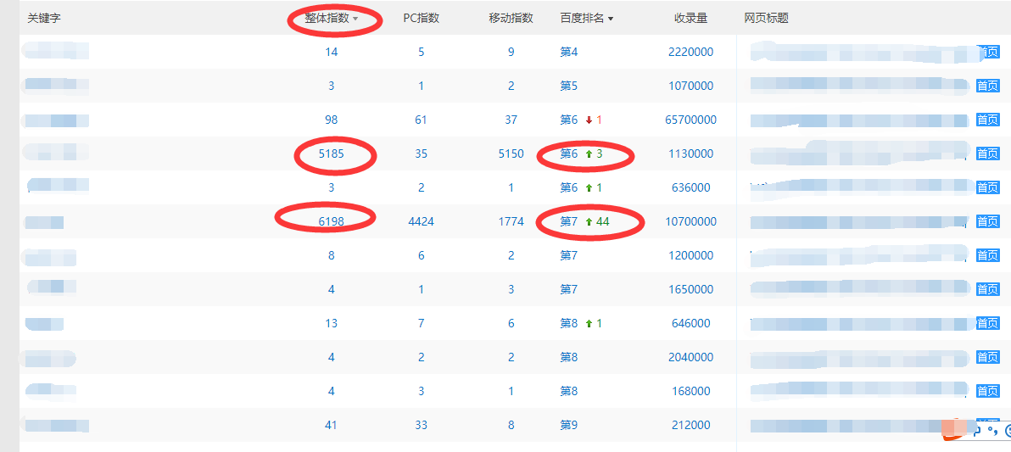1011x452 pixels.
Task: Click the overall index value 6198
Action: [332, 222]
